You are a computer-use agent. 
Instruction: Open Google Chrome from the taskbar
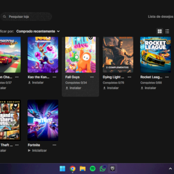[73, 169]
